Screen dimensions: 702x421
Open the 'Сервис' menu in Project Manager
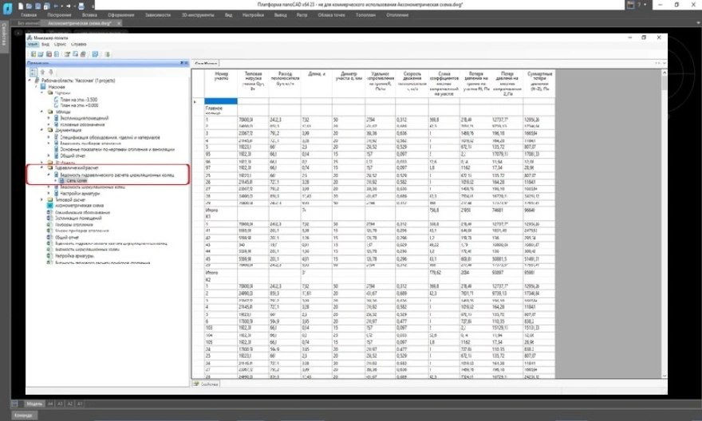pyautogui.click(x=60, y=44)
